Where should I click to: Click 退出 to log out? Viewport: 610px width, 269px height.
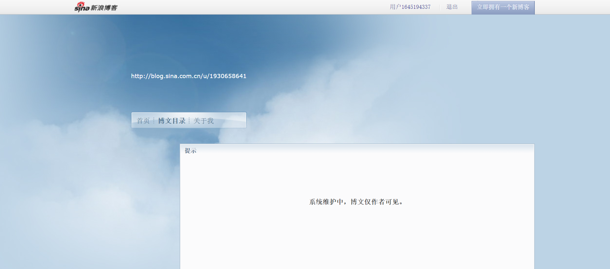[x=452, y=7]
